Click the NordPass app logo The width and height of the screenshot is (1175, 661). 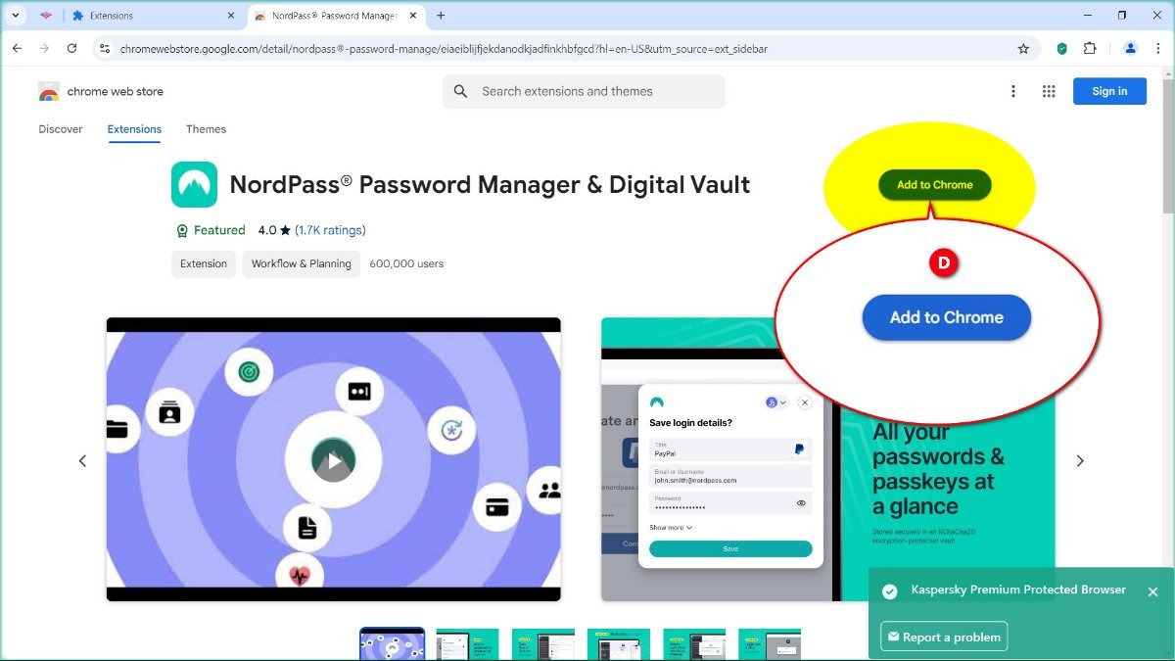tap(194, 184)
